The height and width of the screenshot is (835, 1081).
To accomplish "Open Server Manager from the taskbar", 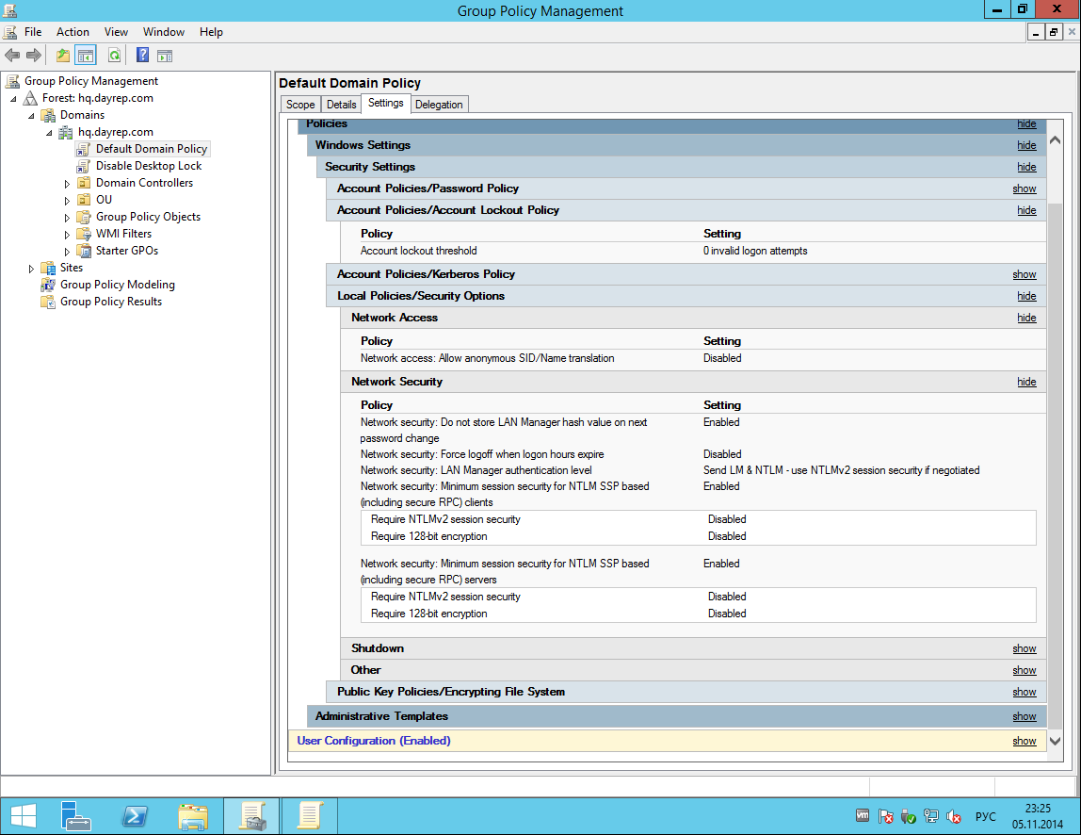I will pos(75,815).
